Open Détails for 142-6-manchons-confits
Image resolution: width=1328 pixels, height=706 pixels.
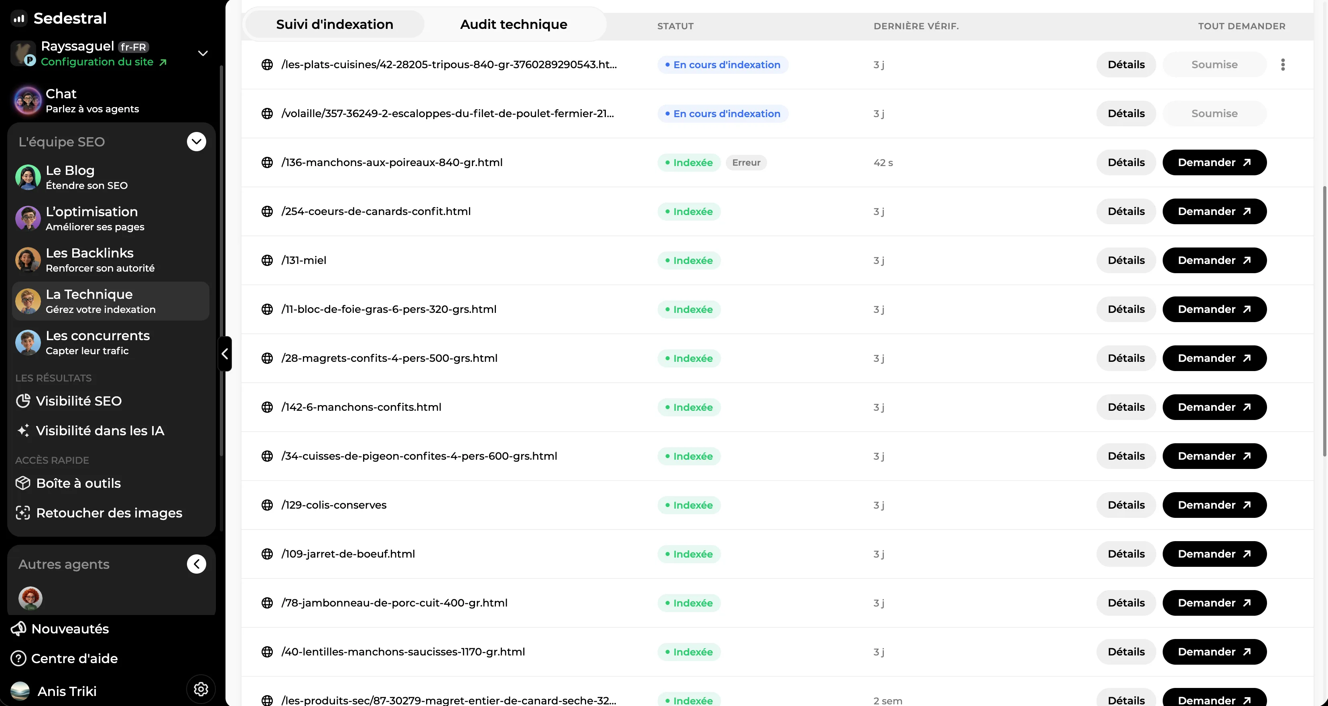click(x=1126, y=407)
